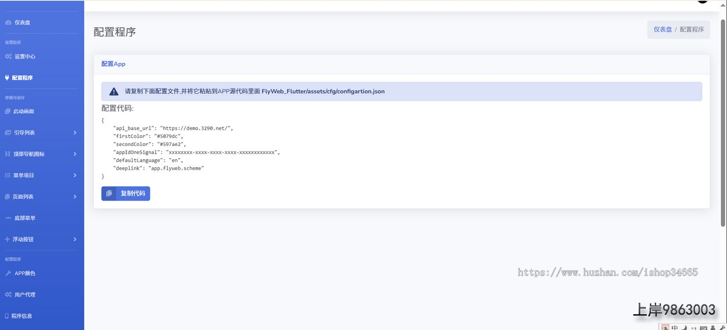Click the ellipsis icon beside 底部菜单
This screenshot has width=727, height=330.
tap(8, 218)
